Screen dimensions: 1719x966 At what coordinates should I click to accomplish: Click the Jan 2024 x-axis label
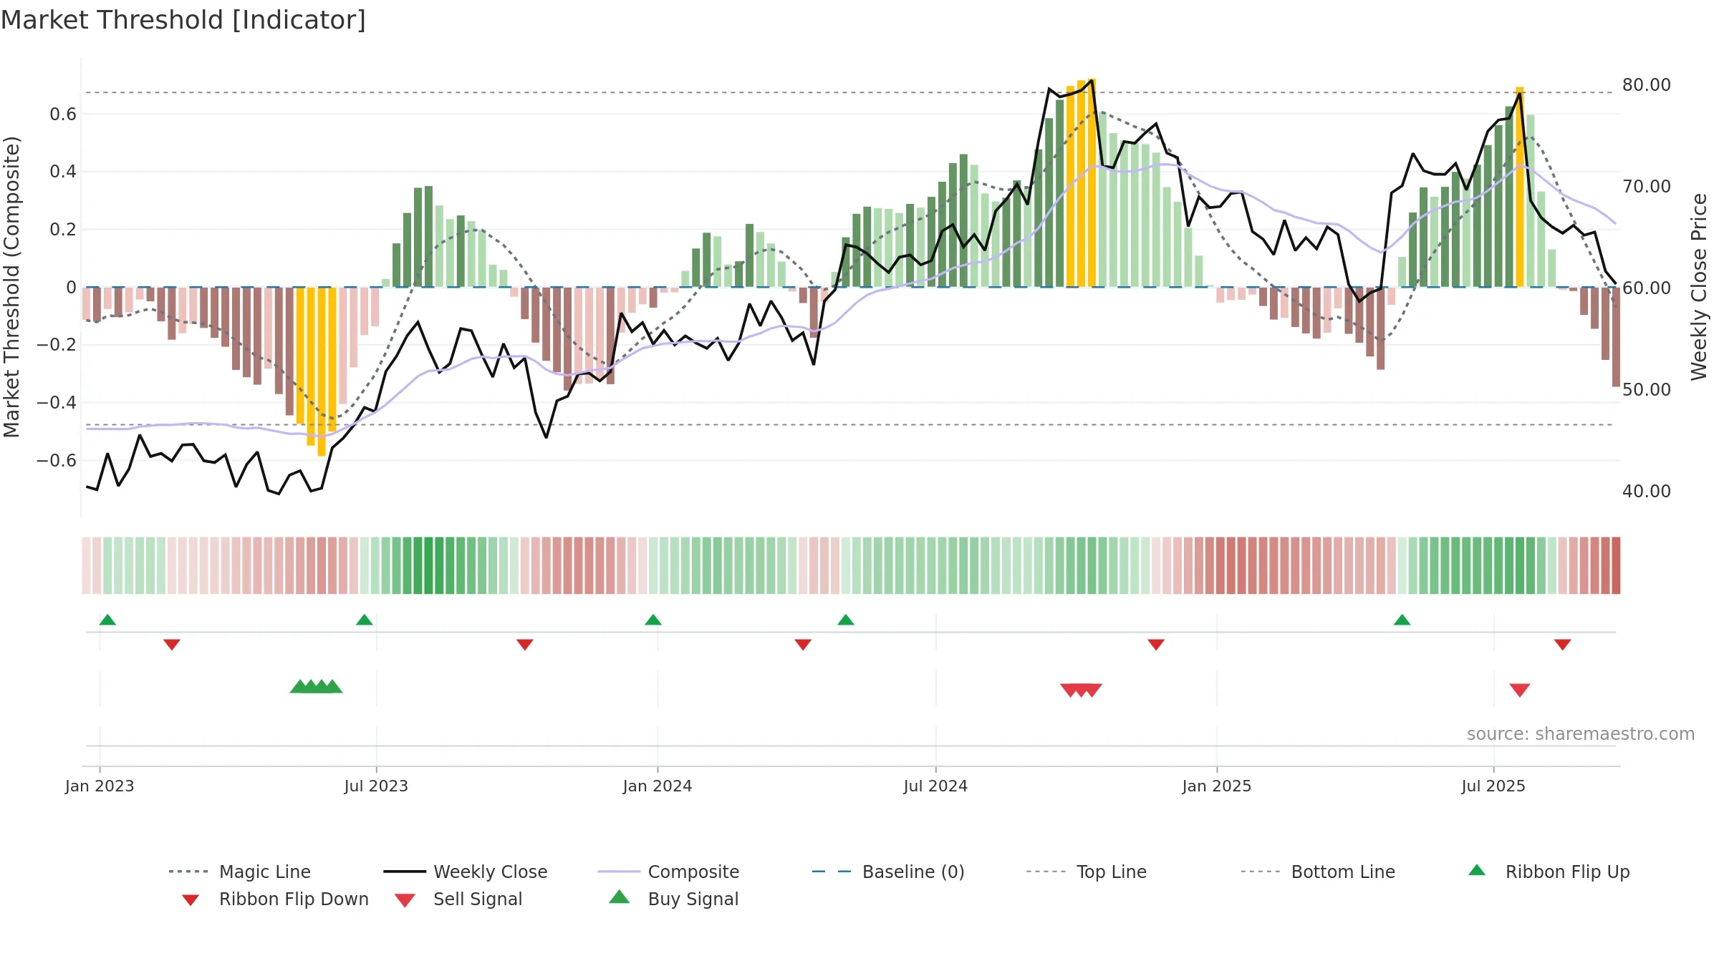[658, 786]
